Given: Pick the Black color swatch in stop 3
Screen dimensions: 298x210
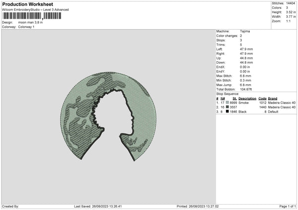Looking at the screenshot, I should pyautogui.click(x=227, y=111).
